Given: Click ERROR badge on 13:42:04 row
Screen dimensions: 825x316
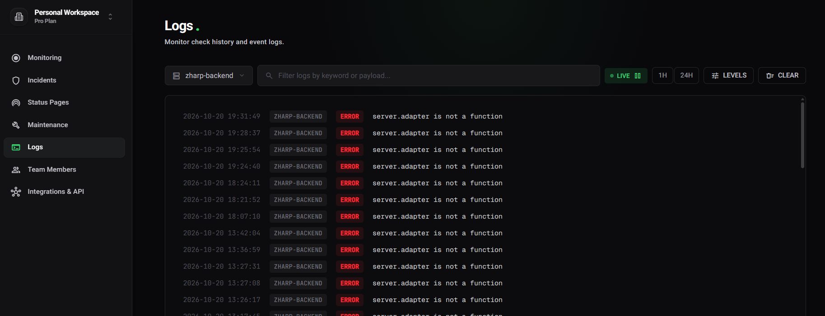Looking at the screenshot, I should [350, 233].
